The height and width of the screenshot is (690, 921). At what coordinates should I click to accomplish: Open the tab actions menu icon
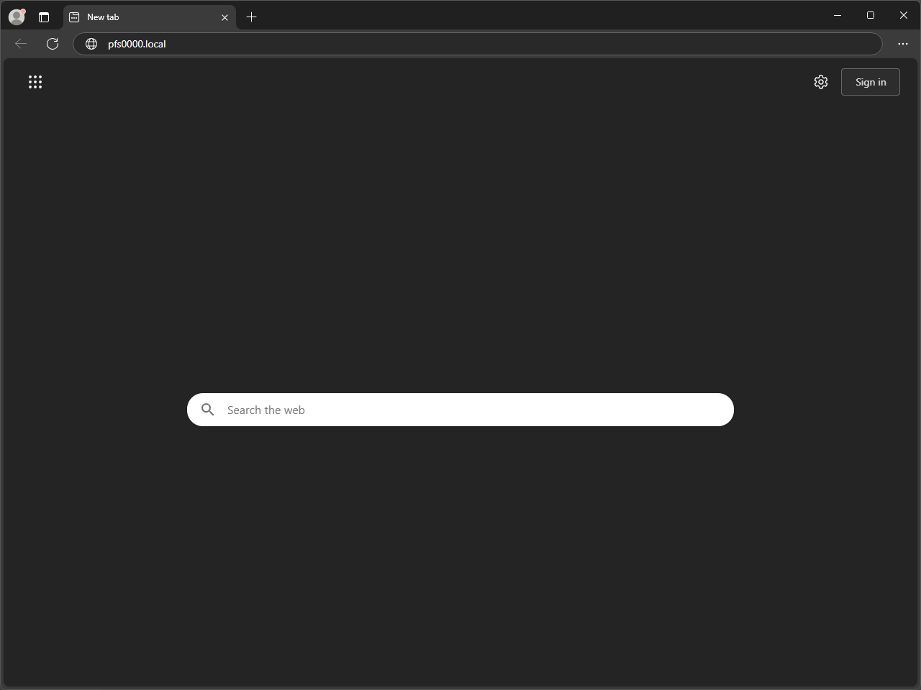coord(44,17)
